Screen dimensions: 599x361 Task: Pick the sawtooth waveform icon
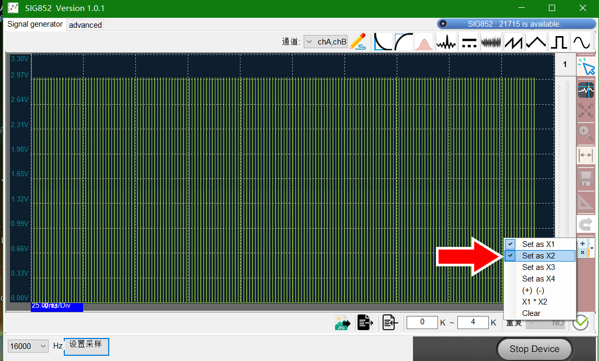tap(513, 42)
